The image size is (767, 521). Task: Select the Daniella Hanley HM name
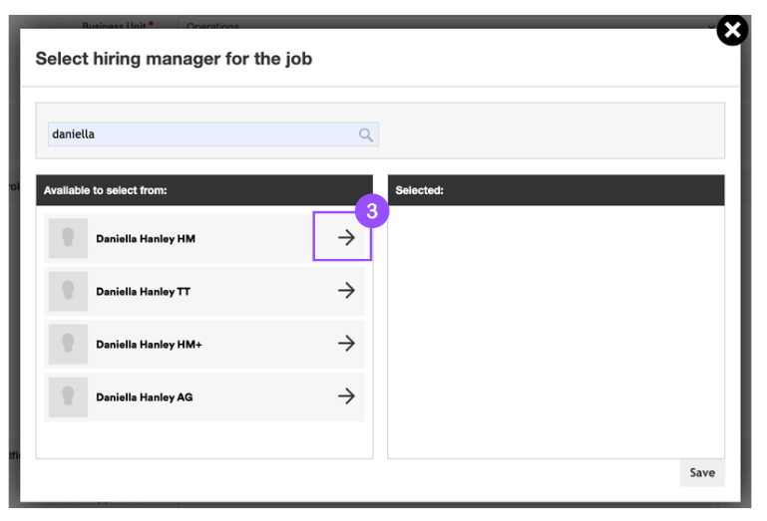tap(145, 239)
